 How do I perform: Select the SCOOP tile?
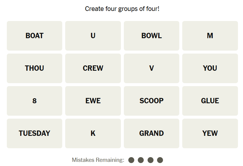point(151,101)
